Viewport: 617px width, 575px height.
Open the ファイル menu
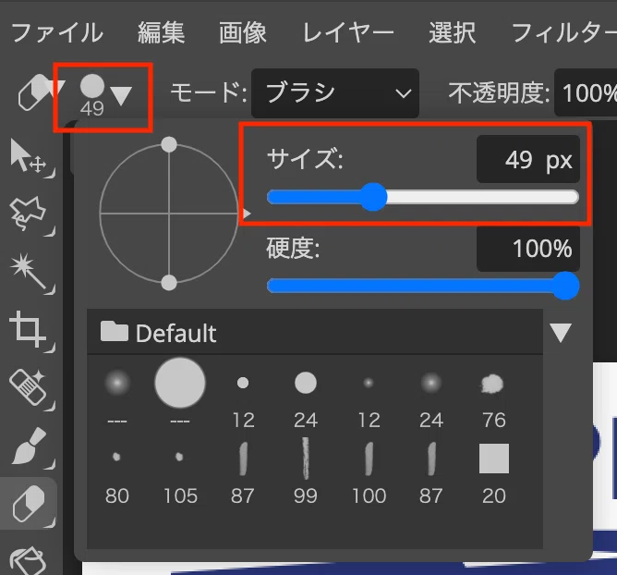point(57,32)
